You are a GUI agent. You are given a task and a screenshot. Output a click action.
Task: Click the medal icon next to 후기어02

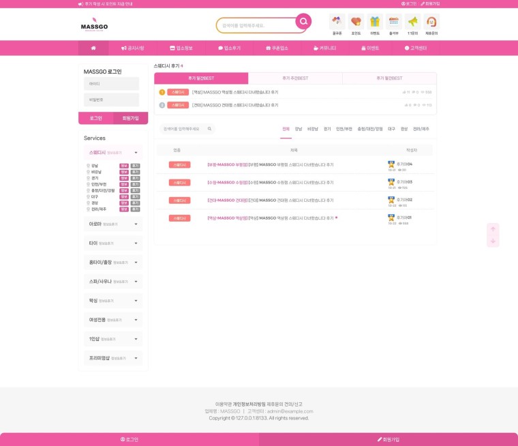(391, 200)
